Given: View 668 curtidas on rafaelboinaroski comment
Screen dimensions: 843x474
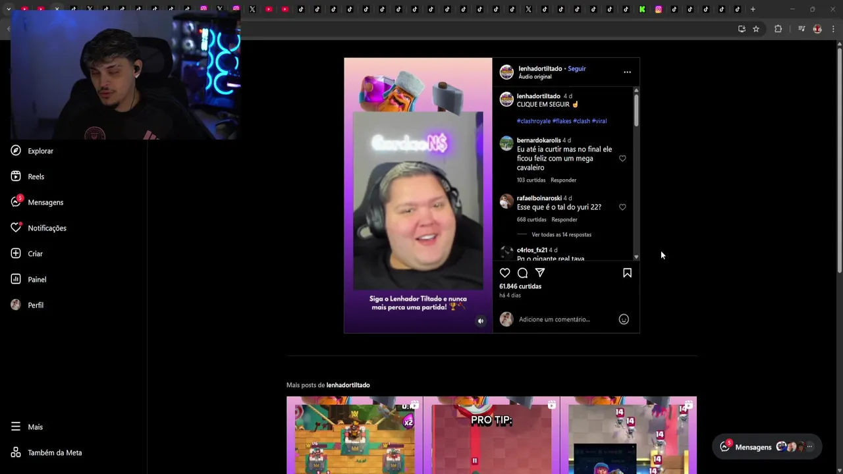Looking at the screenshot, I should coord(531,220).
